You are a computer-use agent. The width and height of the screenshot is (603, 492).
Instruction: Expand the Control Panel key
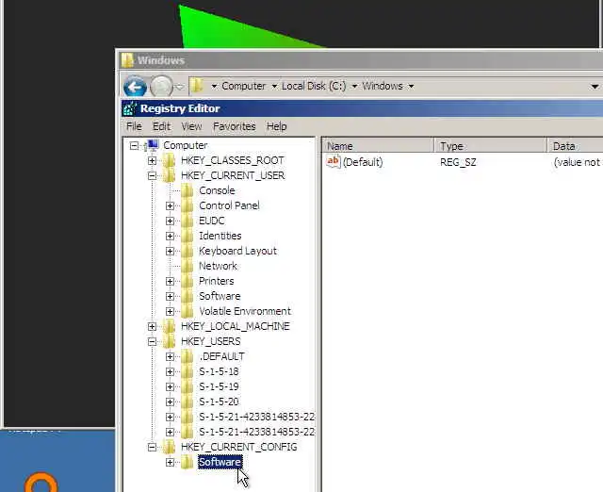click(170, 206)
